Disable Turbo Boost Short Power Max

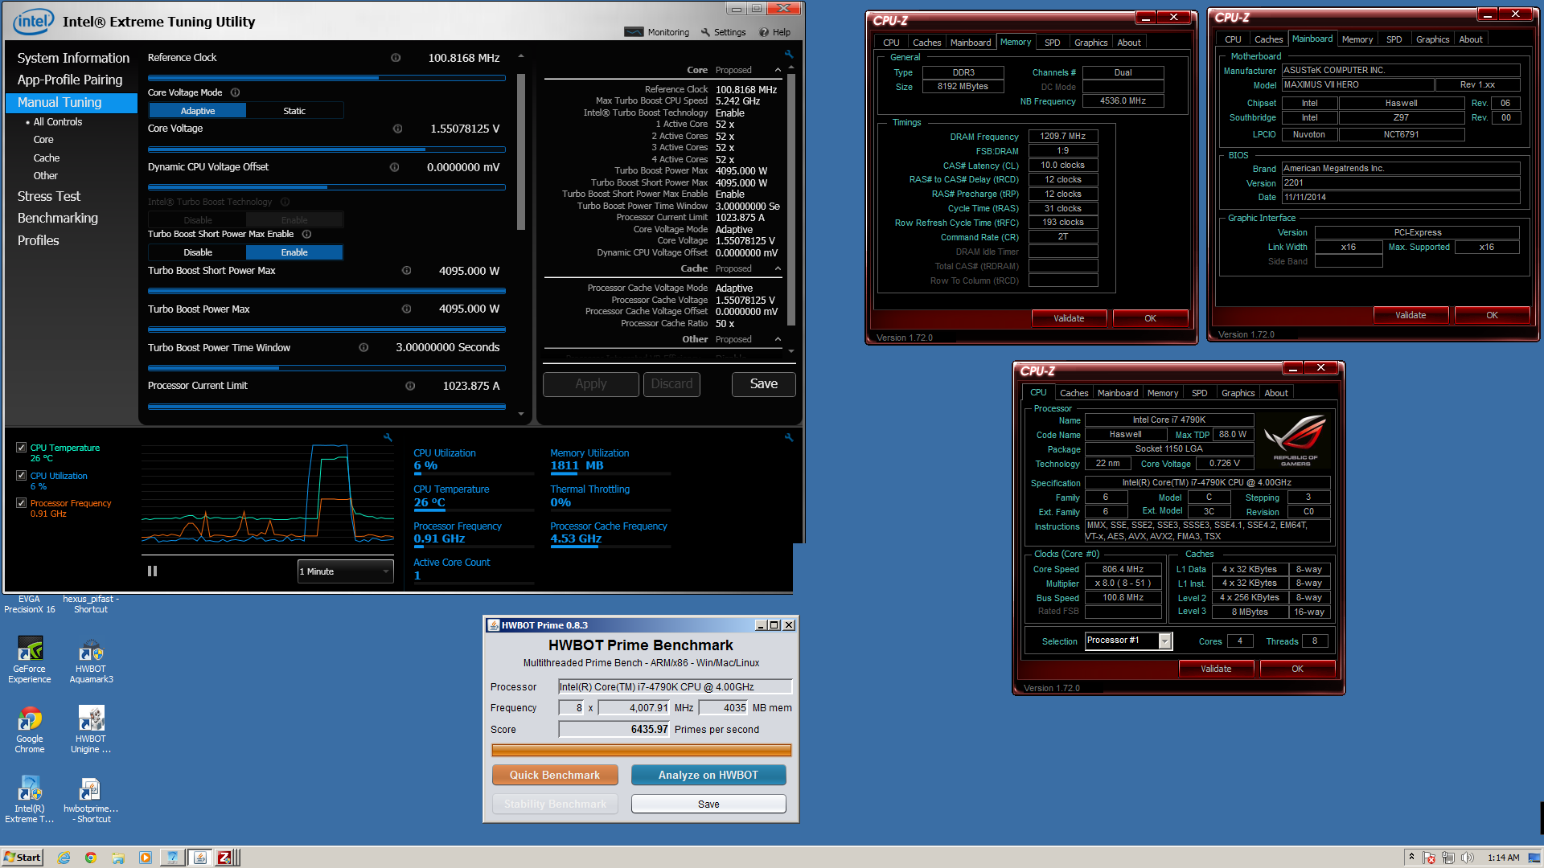click(x=198, y=252)
